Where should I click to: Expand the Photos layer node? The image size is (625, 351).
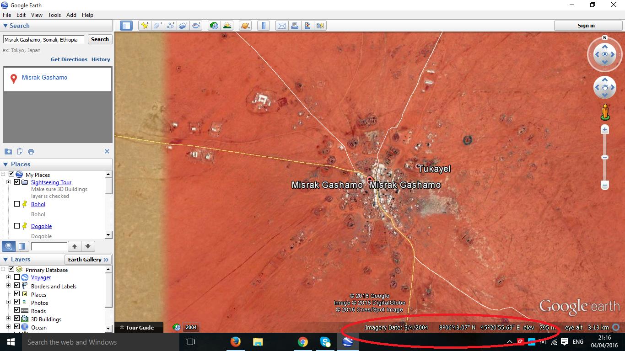click(8, 302)
